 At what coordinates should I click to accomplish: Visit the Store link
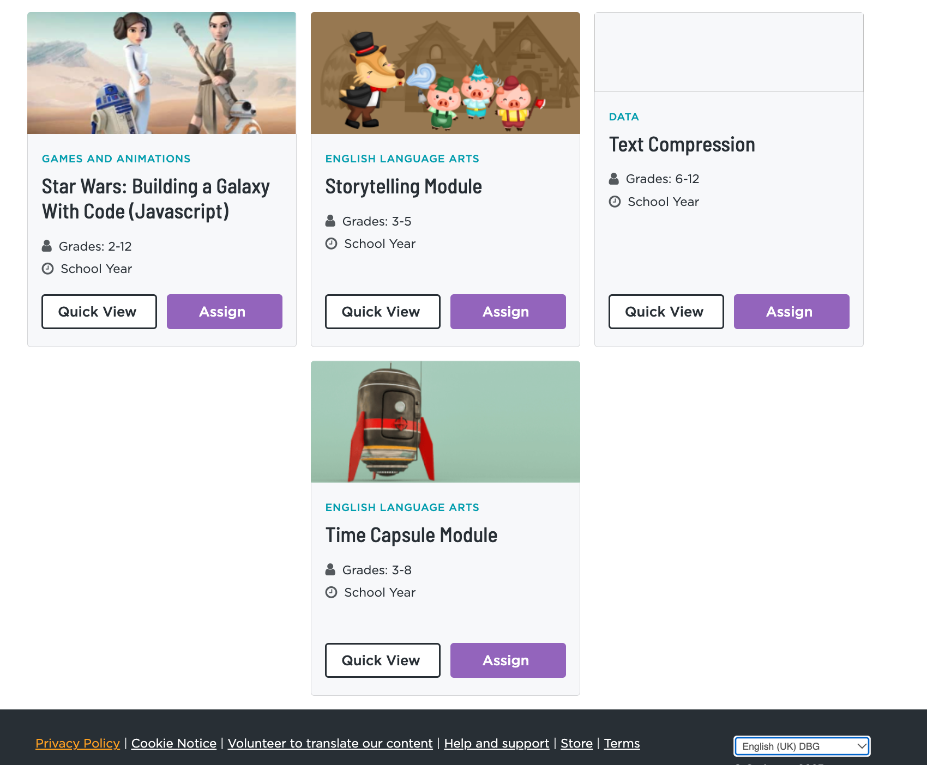[x=576, y=743]
